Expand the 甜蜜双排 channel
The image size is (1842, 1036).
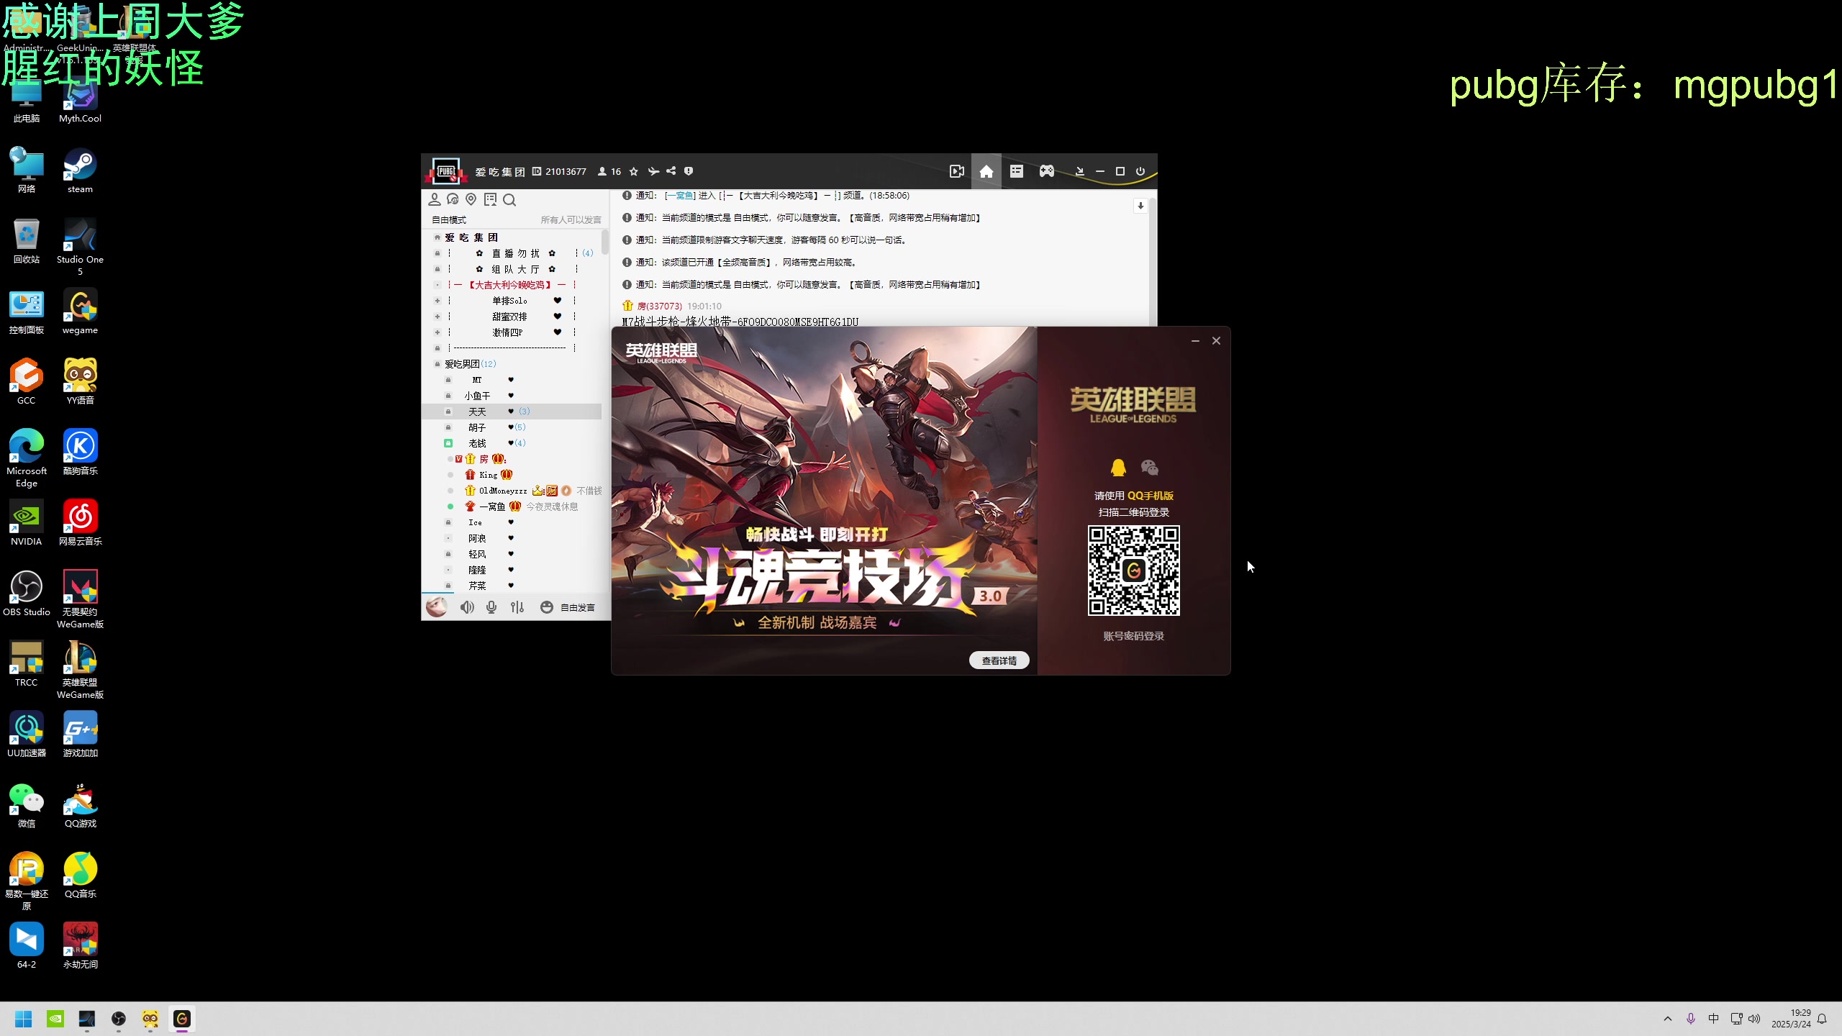437,317
